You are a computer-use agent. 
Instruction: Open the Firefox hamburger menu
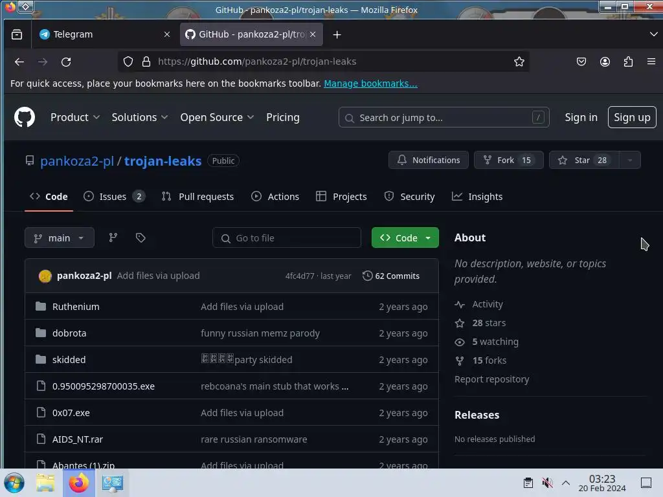[651, 61]
